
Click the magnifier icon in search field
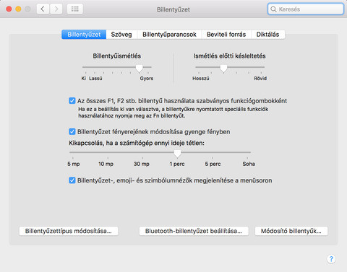point(273,9)
